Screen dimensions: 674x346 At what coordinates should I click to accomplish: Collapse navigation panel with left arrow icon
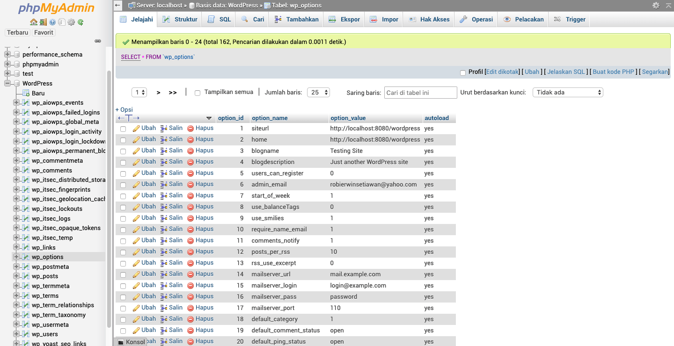pos(118,5)
